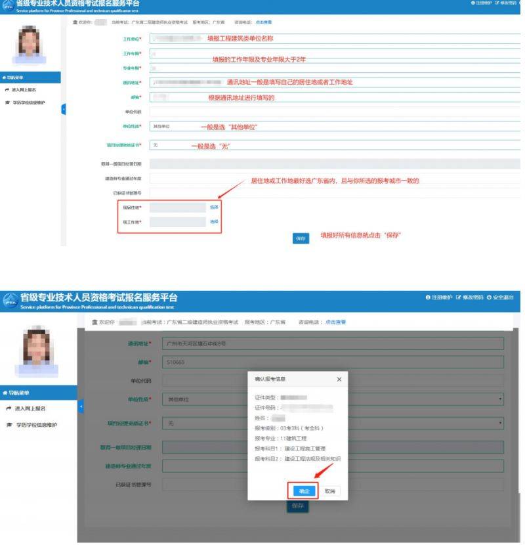Screen dimensions: 525x545
Task: Click 修改密码 in the annotated form page header
Action: click(509, 3)
